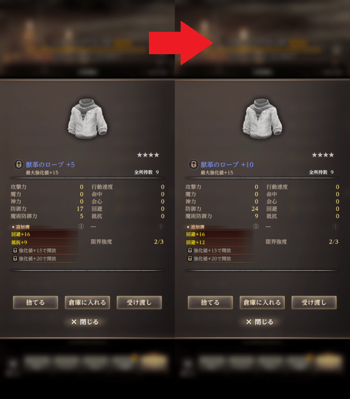Tap the +5 robe item image

(x=87, y=119)
